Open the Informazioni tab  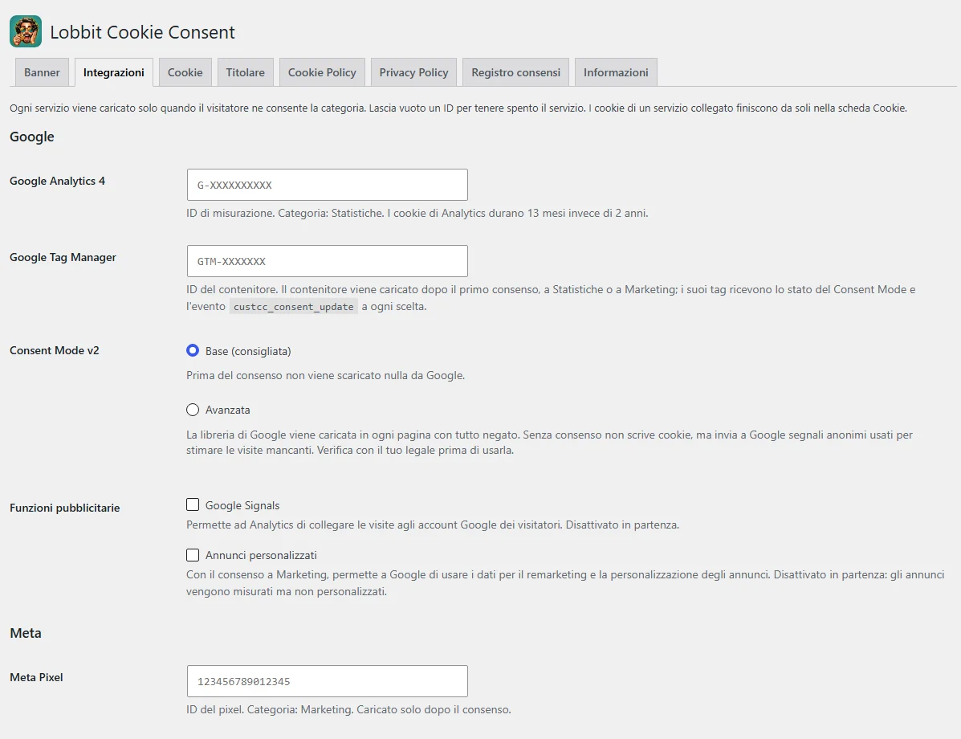pyautogui.click(x=616, y=72)
